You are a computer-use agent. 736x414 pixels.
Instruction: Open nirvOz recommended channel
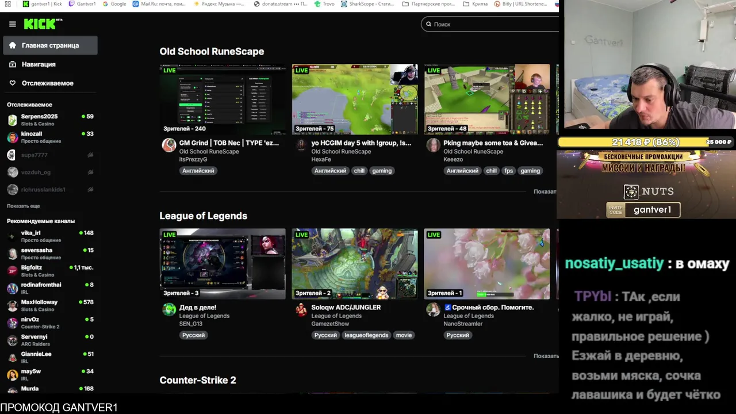click(x=50, y=323)
